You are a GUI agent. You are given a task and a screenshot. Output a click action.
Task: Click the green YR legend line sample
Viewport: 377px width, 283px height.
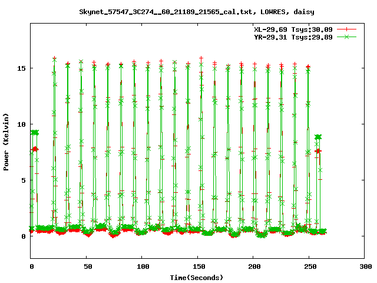coord(346,37)
